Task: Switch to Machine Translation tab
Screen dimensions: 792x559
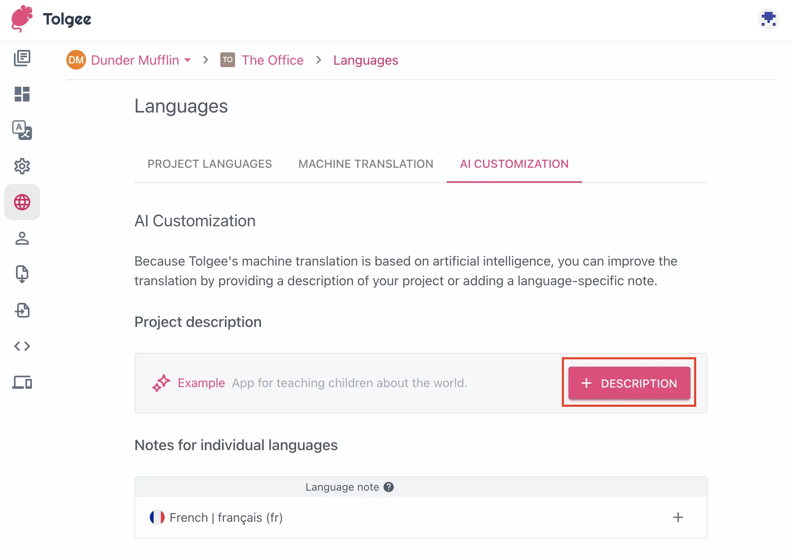Action: pos(366,164)
